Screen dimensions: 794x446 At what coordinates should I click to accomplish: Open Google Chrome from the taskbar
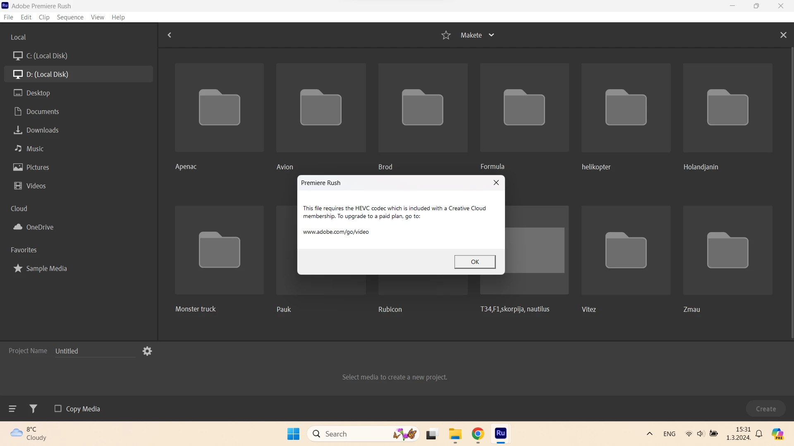tap(478, 434)
